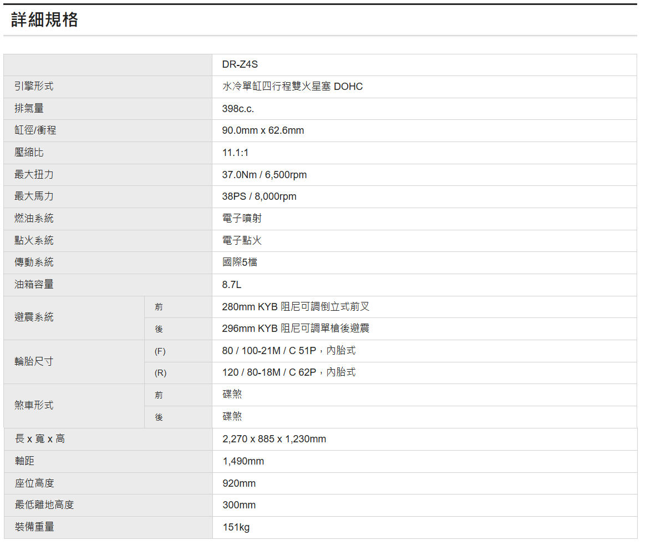
Task: Click the 37.0Nm / 6,500rpm torque value
Action: (264, 175)
